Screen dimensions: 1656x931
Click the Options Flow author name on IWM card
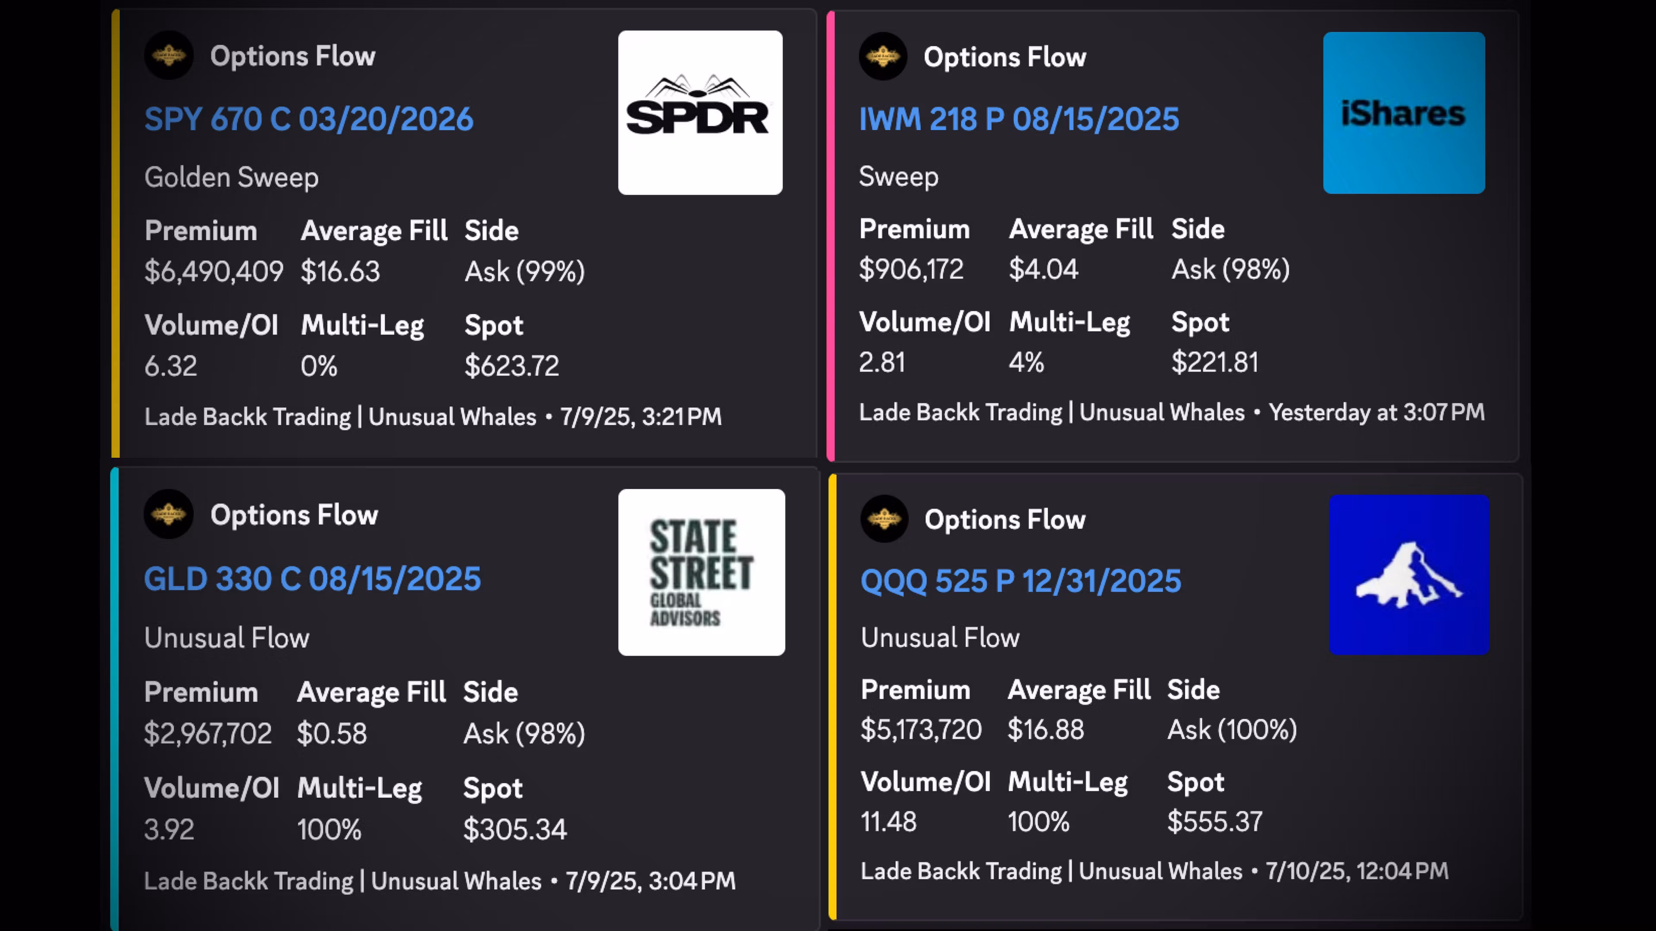pos(1005,57)
